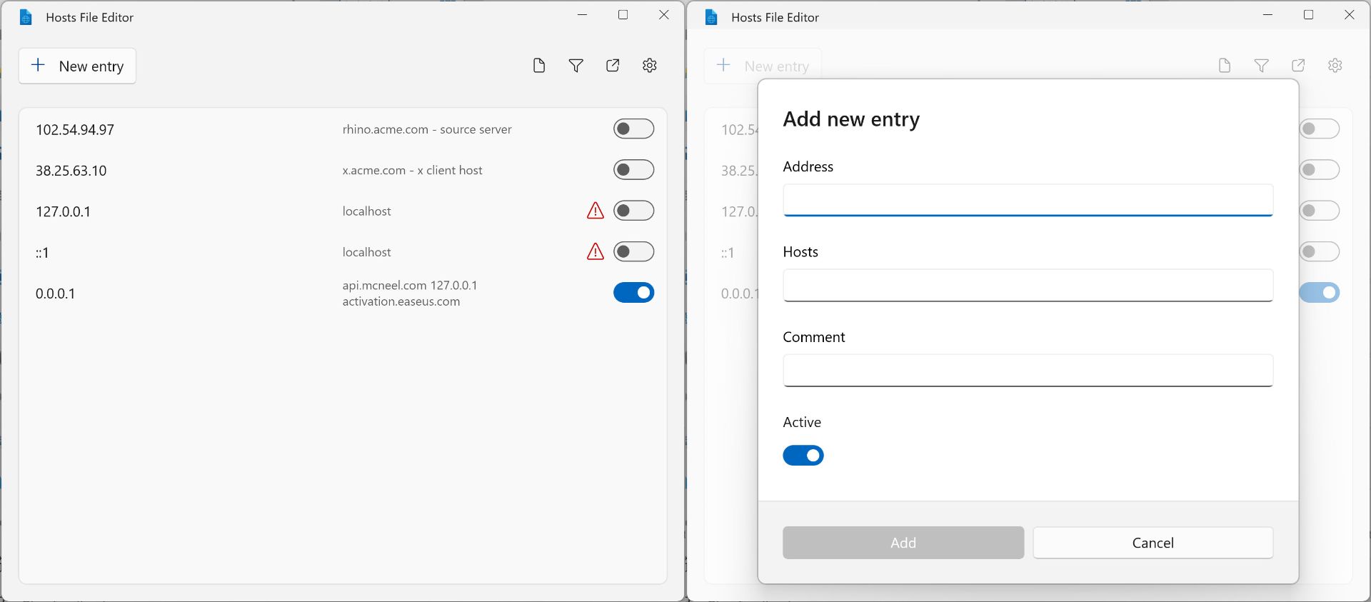Click the Add button in the dialog

903,543
